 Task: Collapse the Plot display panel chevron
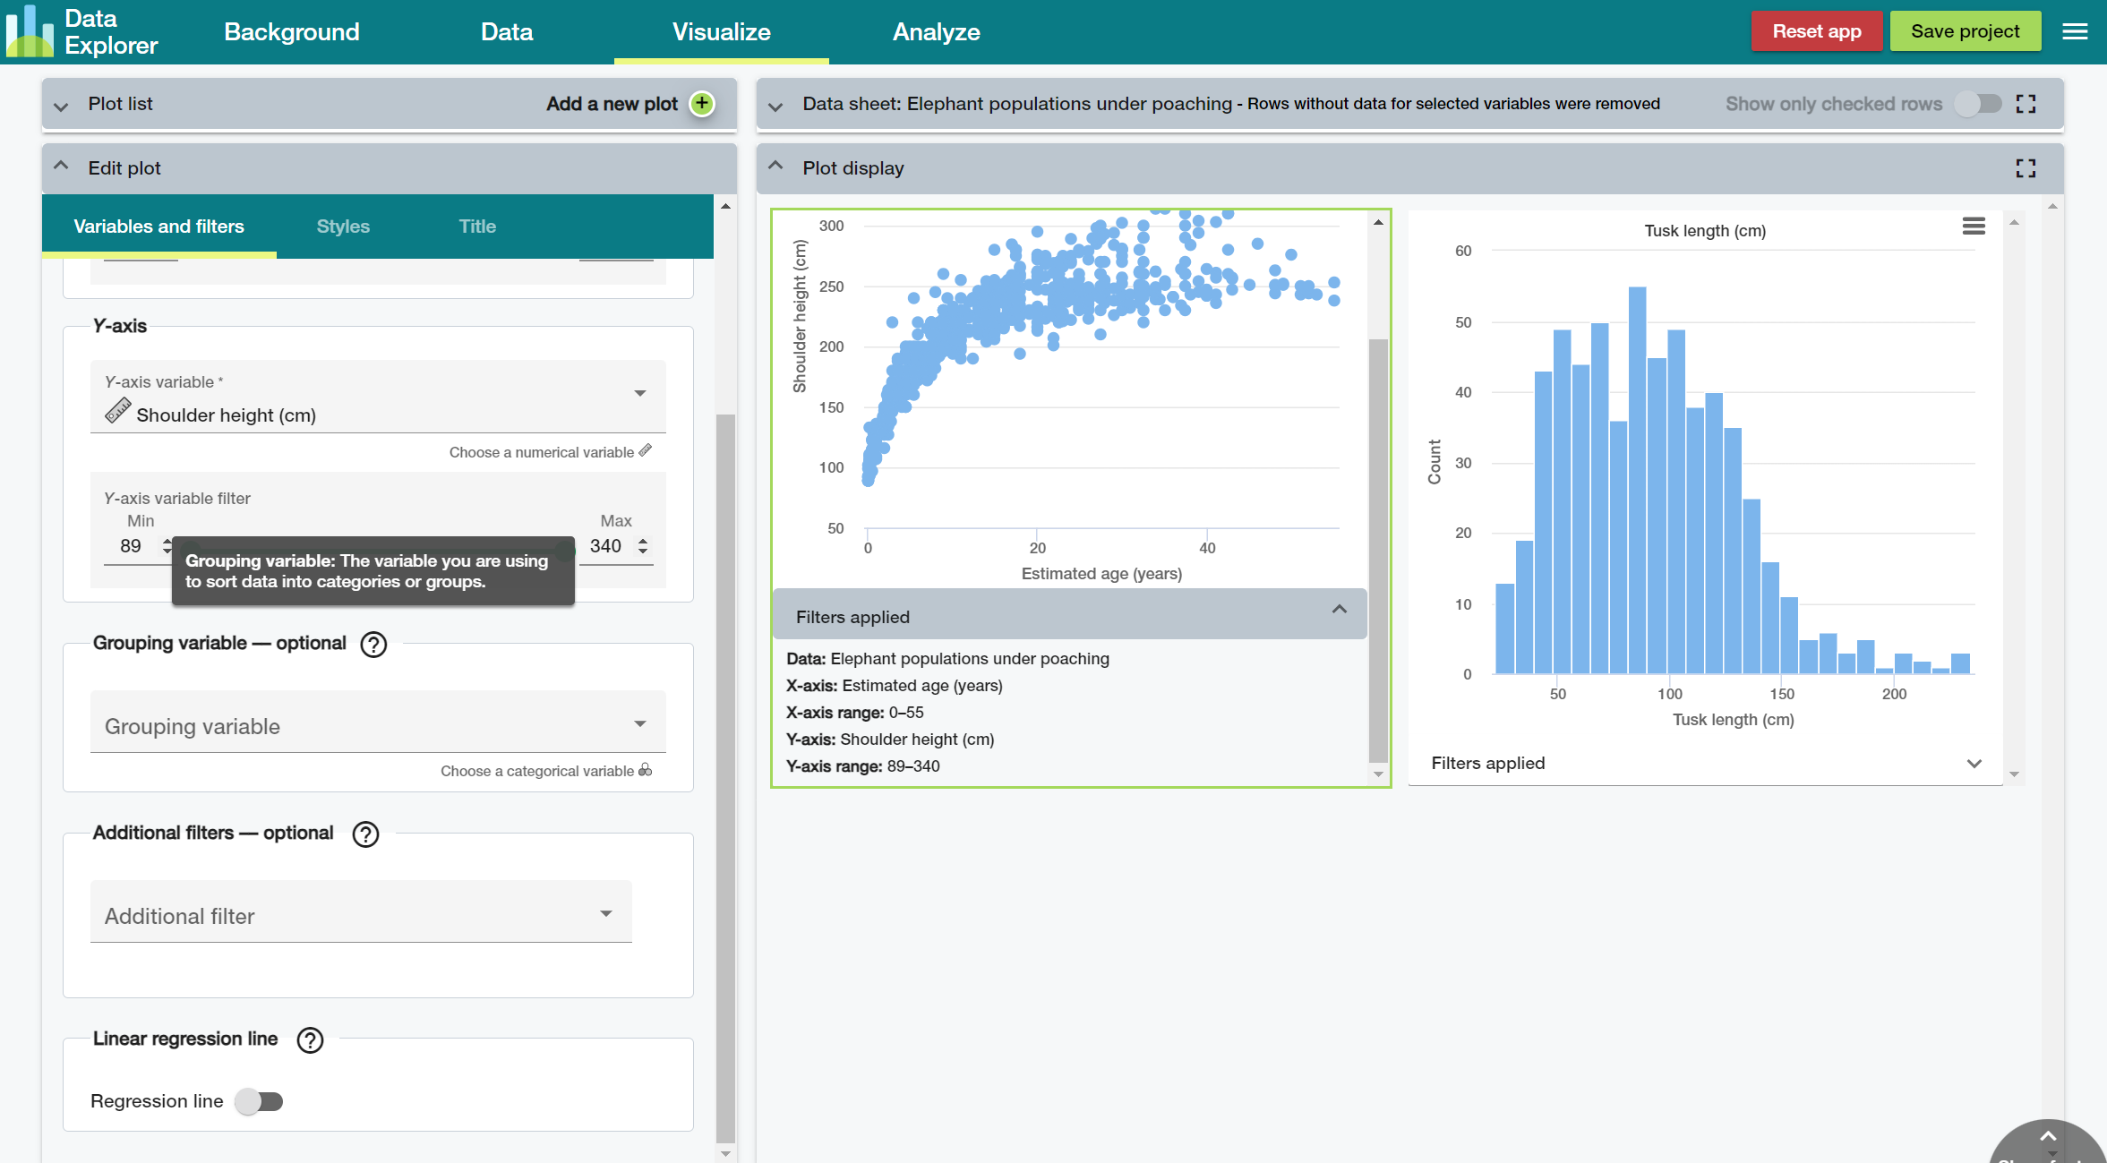775,167
